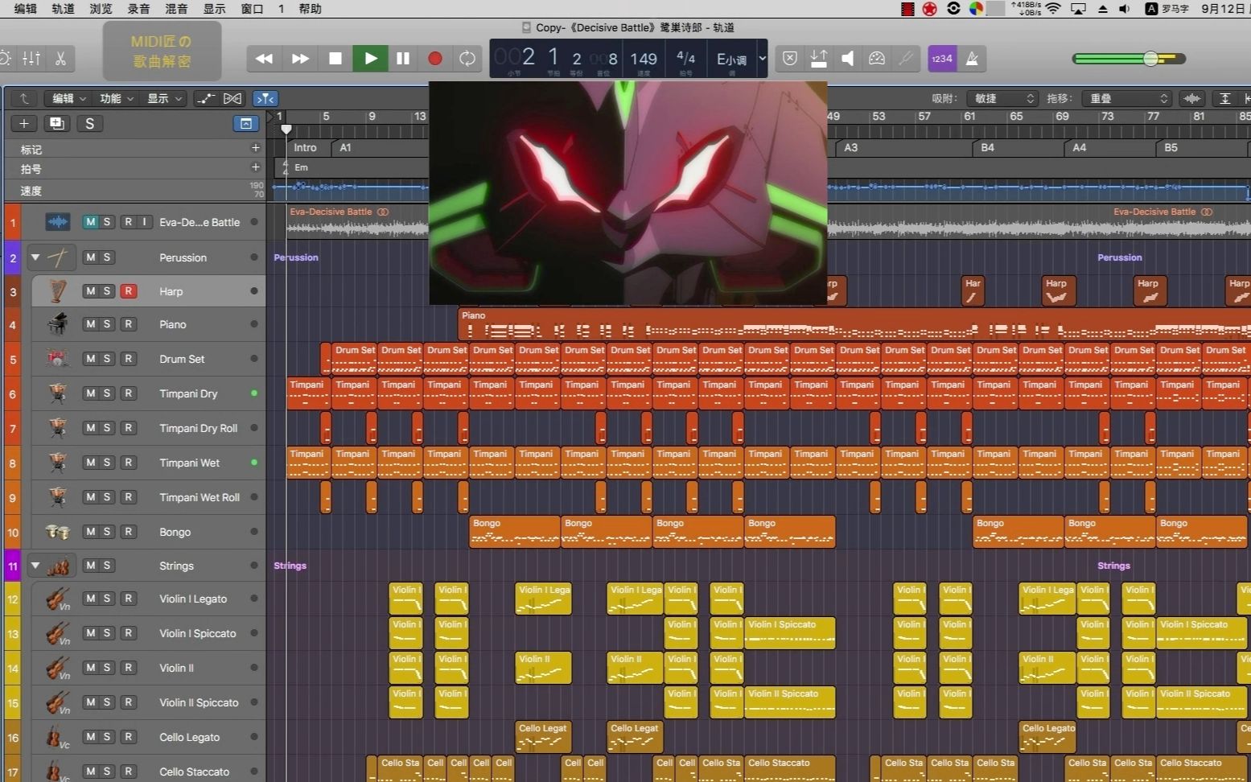
Task: Click the Wi-Fi icon in macOS menu bar
Action: 1053,9
